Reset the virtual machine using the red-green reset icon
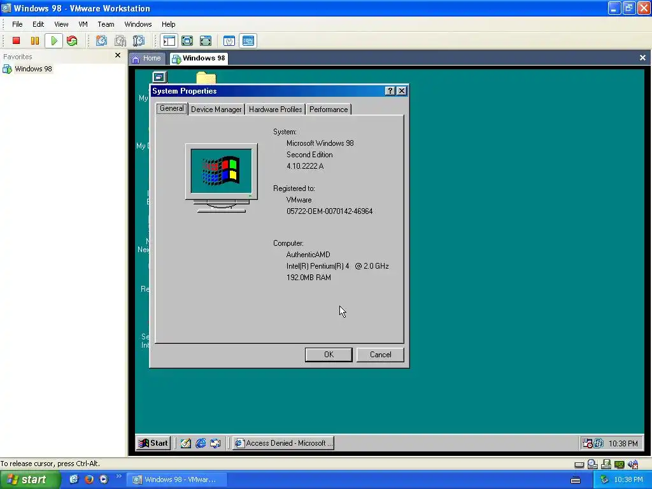Image resolution: width=652 pixels, height=489 pixels. pos(72,41)
